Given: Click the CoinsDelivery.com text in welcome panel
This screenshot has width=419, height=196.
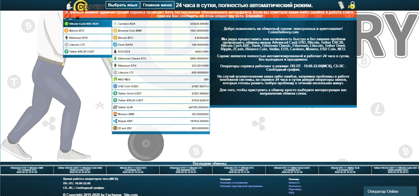Looking at the screenshot, I should (283, 32).
